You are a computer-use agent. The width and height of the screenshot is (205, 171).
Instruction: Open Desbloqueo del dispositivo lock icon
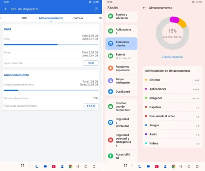pos(110,106)
